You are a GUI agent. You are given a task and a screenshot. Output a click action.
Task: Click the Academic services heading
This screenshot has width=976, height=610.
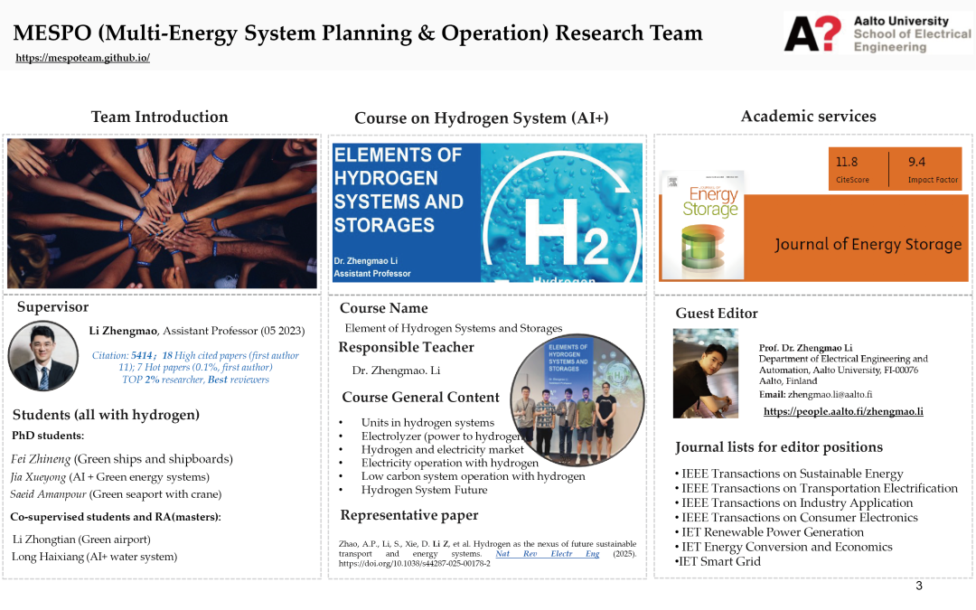tap(808, 117)
